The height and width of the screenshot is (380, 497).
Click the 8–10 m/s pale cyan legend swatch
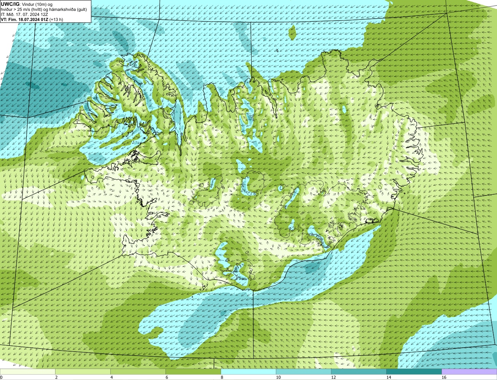click(248, 371)
